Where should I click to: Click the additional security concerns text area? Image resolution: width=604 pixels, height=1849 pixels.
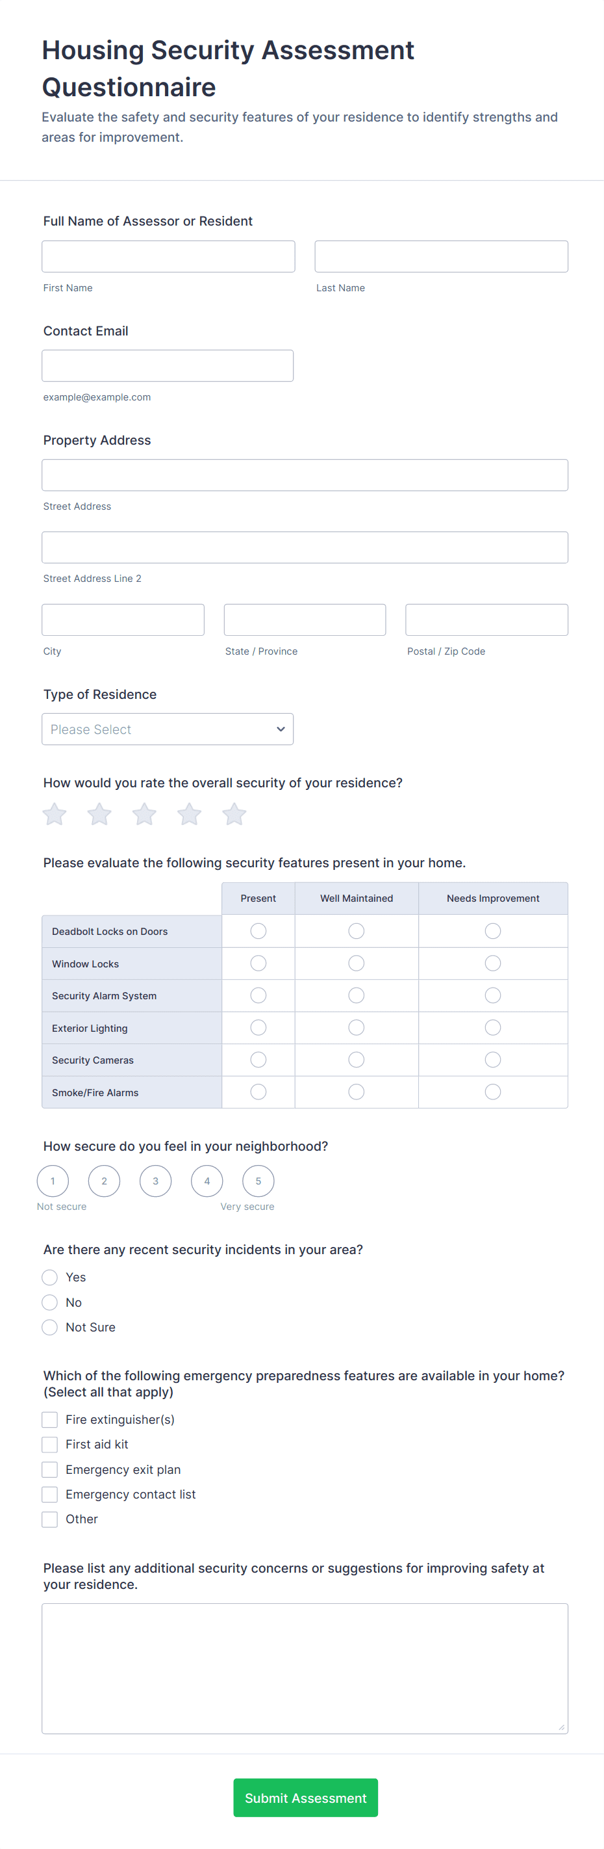[305, 1668]
